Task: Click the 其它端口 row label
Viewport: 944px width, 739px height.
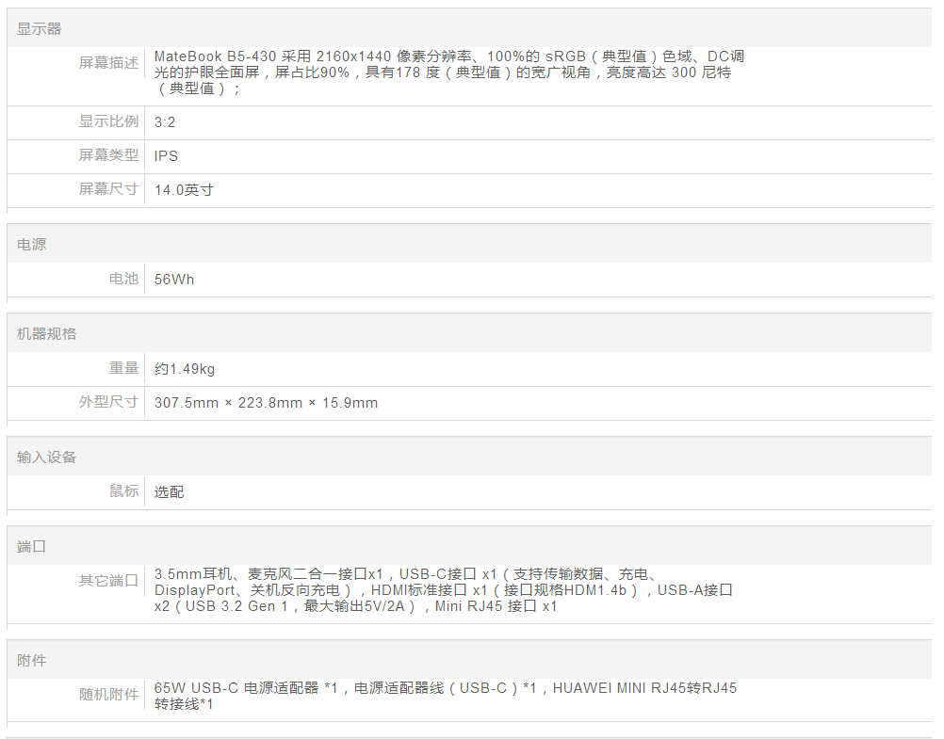Action: click(108, 581)
